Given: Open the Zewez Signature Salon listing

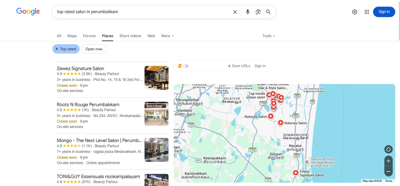Looking at the screenshot, I should [80, 68].
